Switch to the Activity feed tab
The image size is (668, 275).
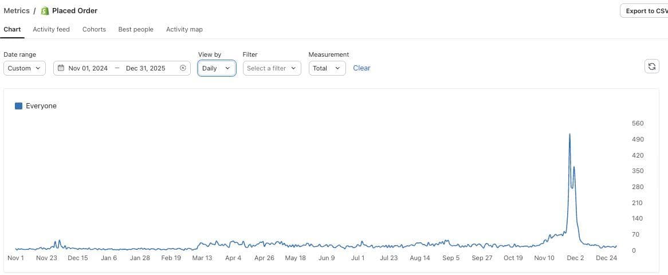pos(51,29)
